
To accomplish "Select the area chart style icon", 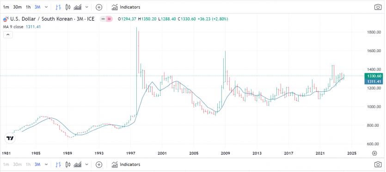I will click(x=78, y=7).
